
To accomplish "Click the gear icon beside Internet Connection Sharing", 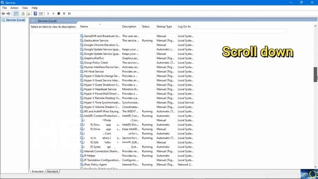I will click(81, 151).
